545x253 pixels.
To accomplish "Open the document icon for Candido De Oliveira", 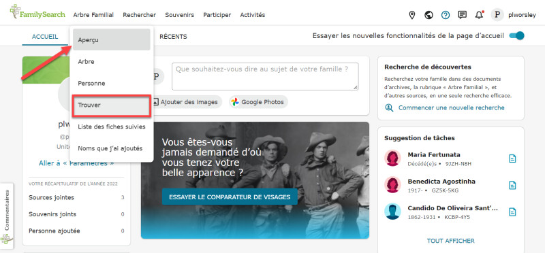I will pos(512,212).
